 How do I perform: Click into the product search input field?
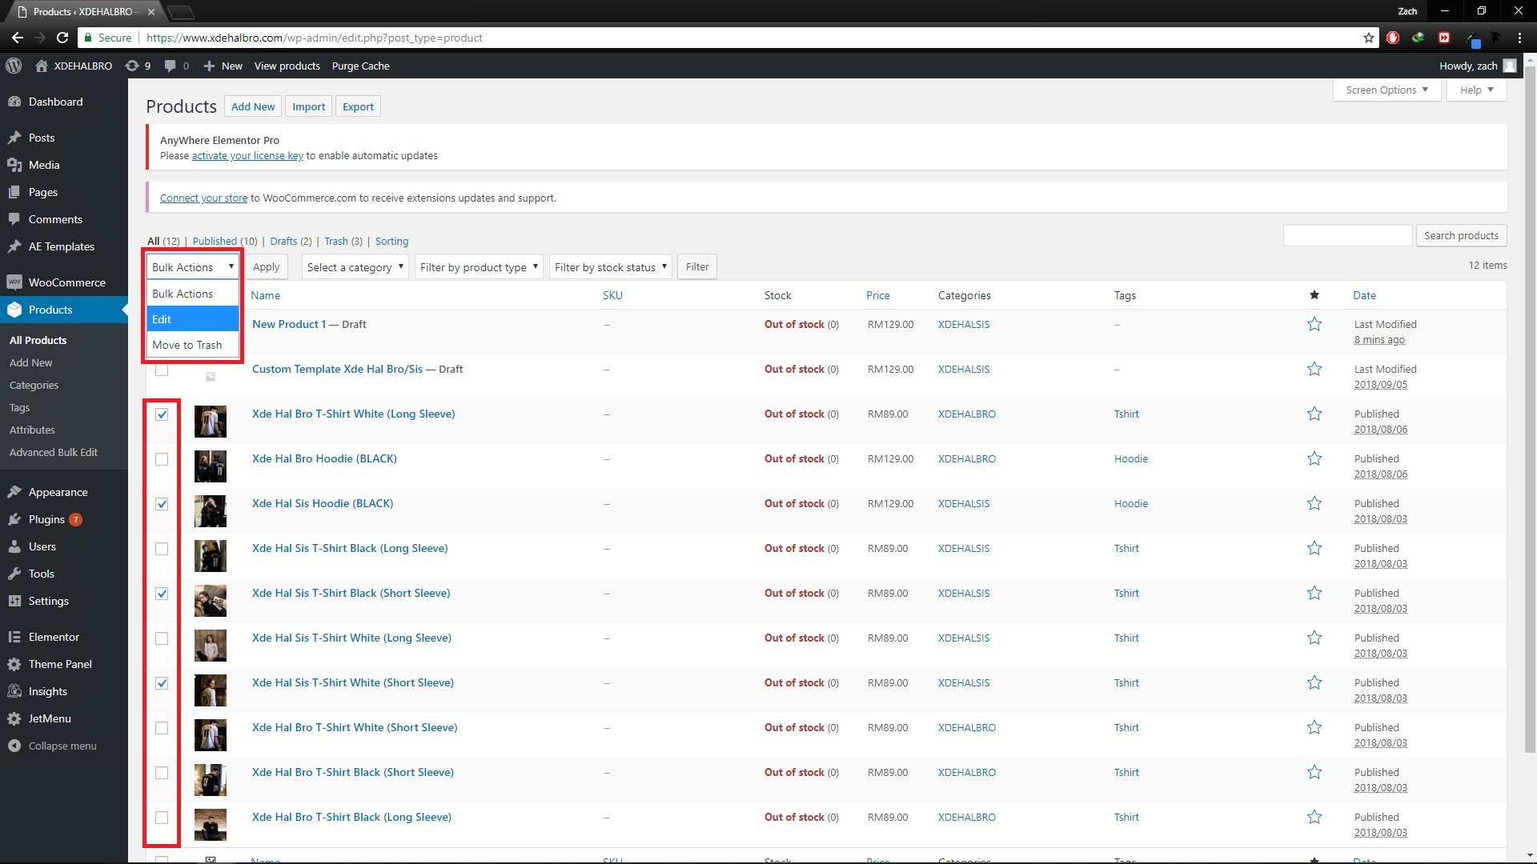coord(1347,235)
